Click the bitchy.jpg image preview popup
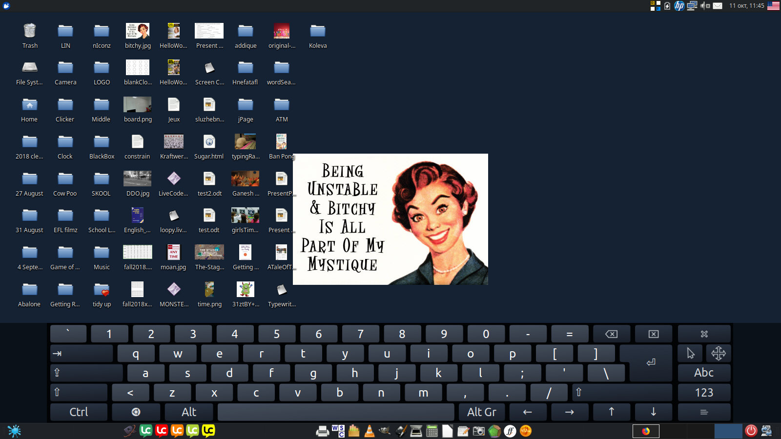Screen dimensions: 781x439 pyautogui.click(x=390, y=219)
